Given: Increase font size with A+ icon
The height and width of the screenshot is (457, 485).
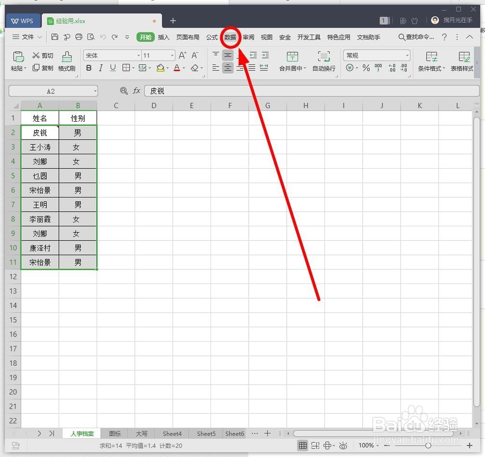Looking at the screenshot, I should point(182,55).
